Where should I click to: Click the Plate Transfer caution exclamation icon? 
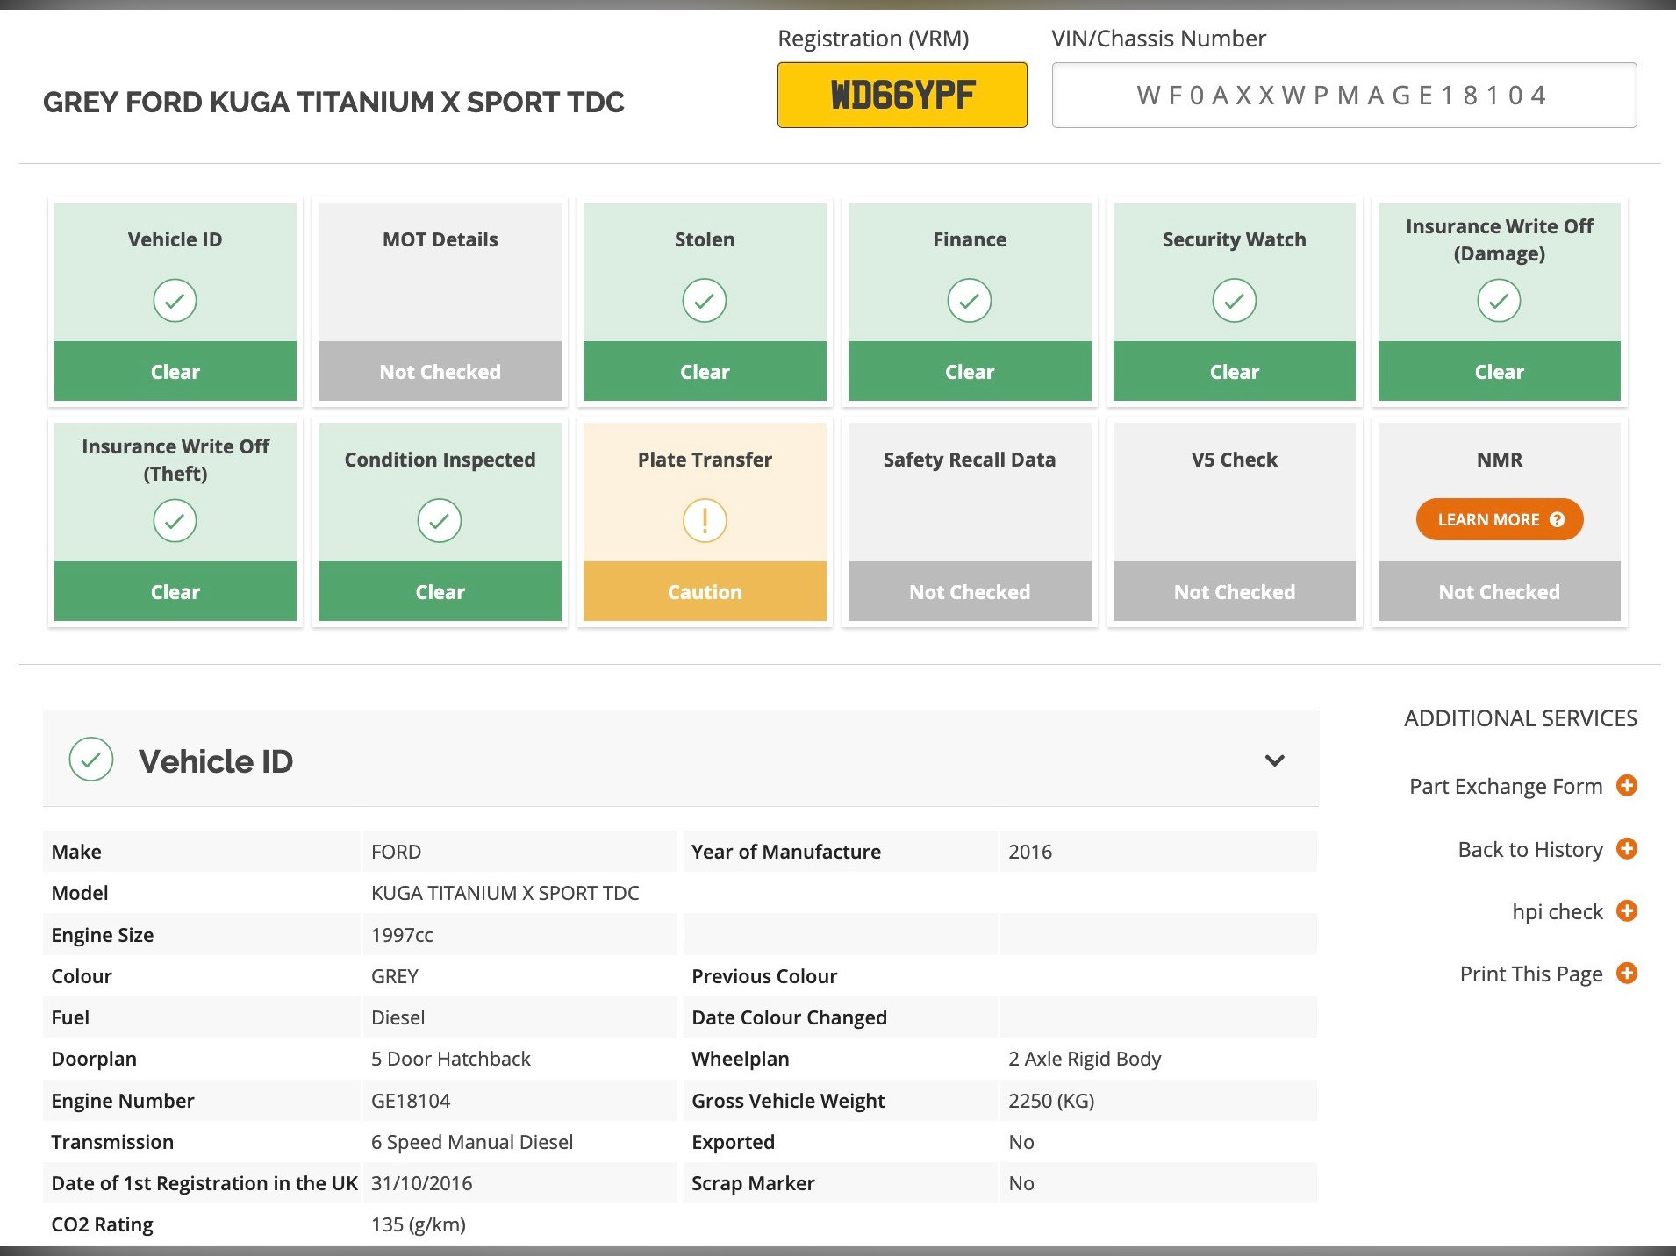pos(704,521)
